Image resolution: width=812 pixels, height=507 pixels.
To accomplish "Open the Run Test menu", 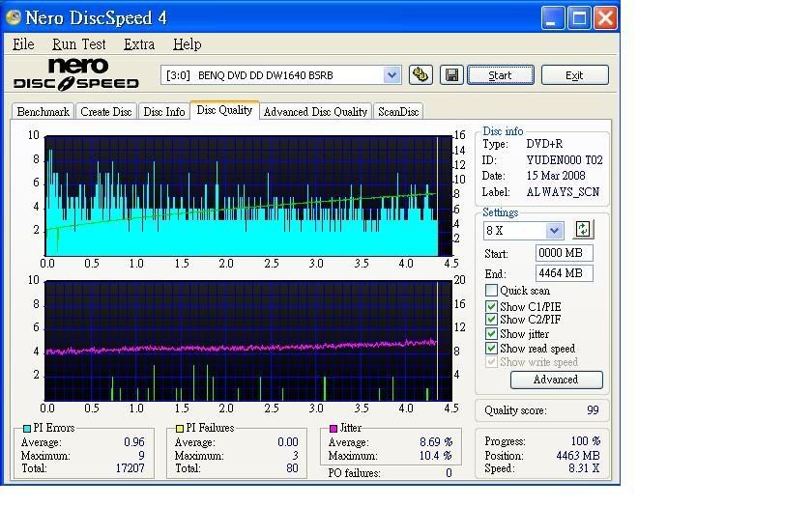I will (x=78, y=44).
